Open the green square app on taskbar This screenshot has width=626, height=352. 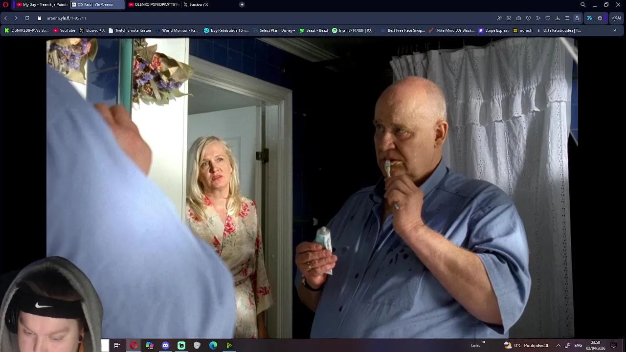(x=181, y=346)
